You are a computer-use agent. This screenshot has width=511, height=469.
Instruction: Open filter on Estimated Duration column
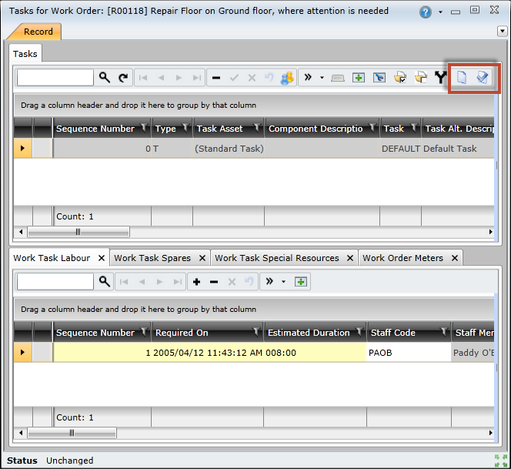click(359, 333)
